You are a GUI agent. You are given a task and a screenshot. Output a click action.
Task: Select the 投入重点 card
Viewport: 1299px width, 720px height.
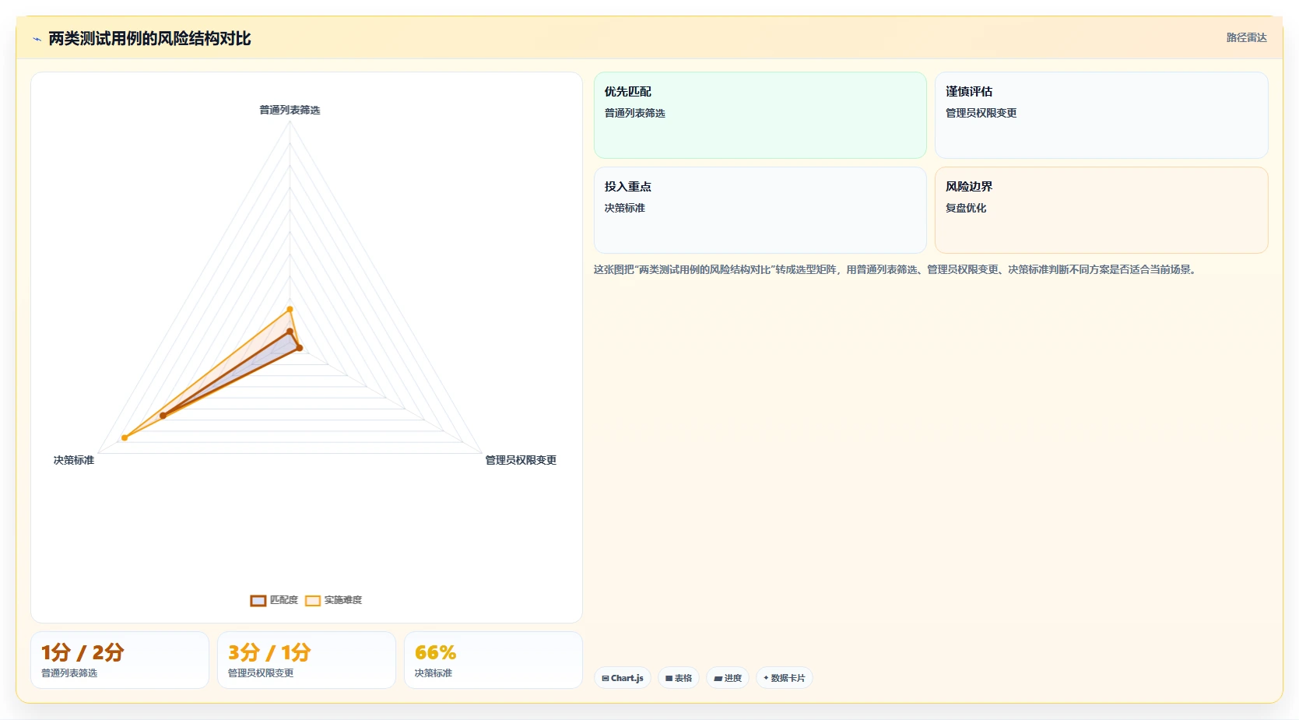tap(760, 210)
